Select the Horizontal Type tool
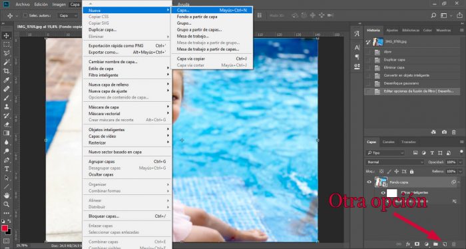Screen dimensions: 466x249 (x=6, y=169)
